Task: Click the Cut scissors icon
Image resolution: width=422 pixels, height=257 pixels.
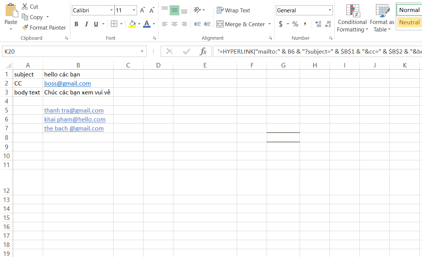Action: [x=25, y=6]
